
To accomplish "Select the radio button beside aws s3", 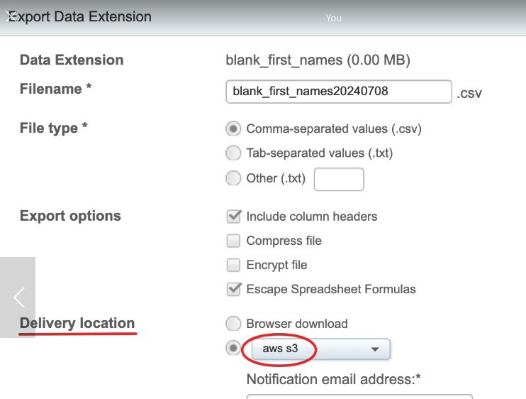I will point(233,349).
